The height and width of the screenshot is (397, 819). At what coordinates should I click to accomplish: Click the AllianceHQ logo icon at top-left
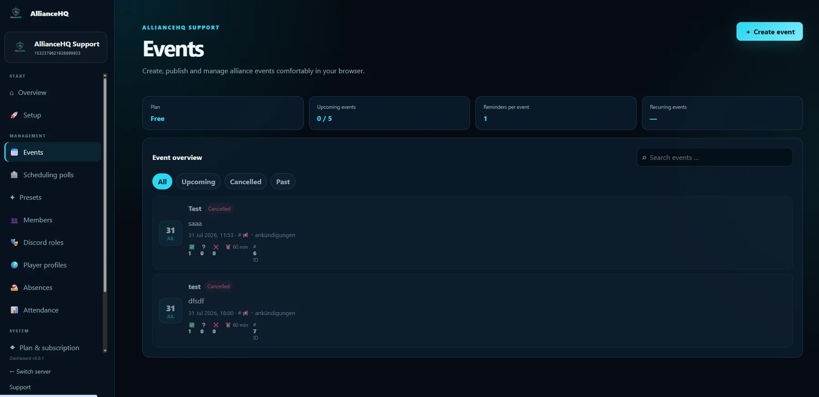[16, 13]
